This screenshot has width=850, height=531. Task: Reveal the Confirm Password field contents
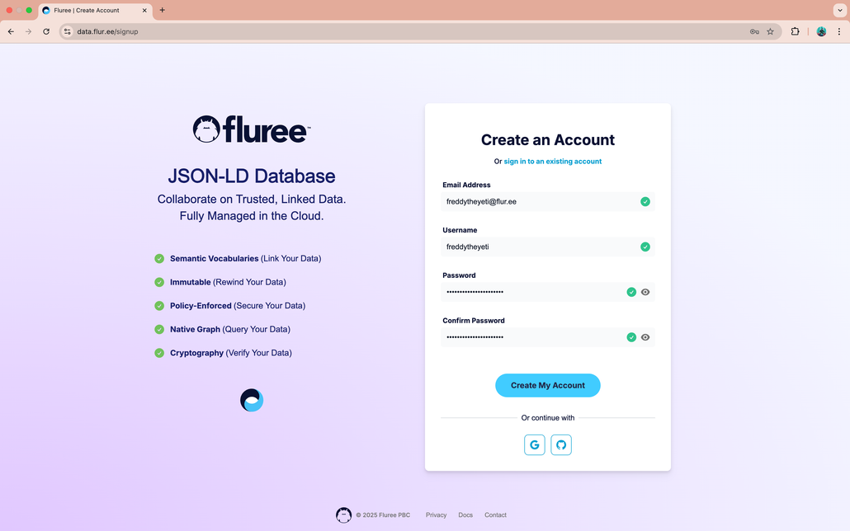(645, 337)
